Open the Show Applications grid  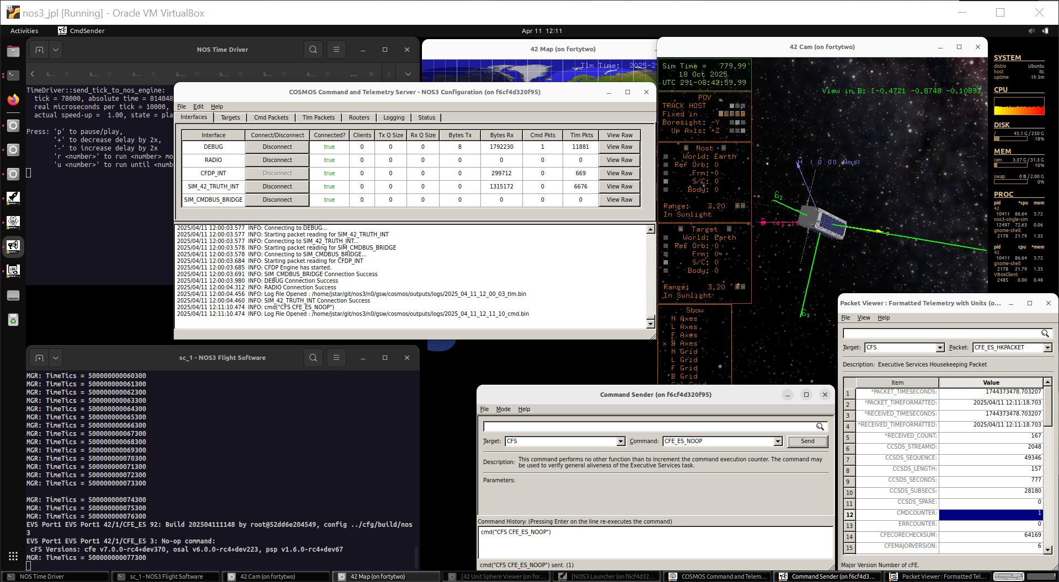point(13,556)
